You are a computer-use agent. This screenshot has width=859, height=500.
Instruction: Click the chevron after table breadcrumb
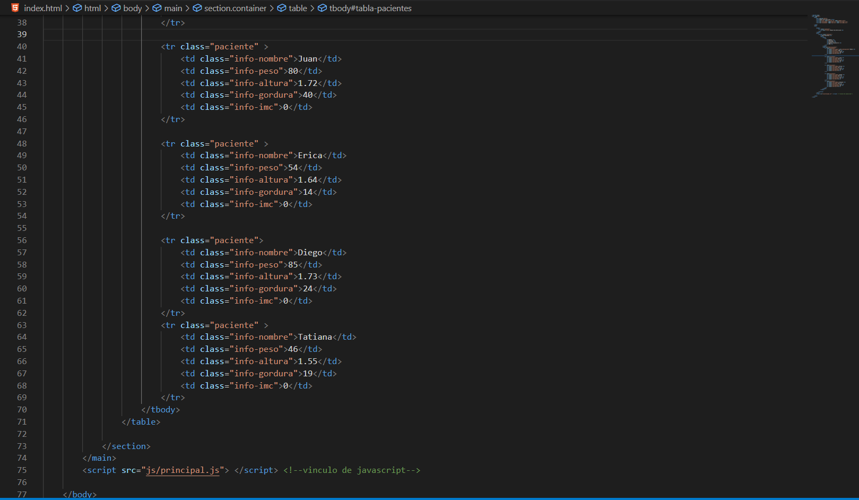313,8
